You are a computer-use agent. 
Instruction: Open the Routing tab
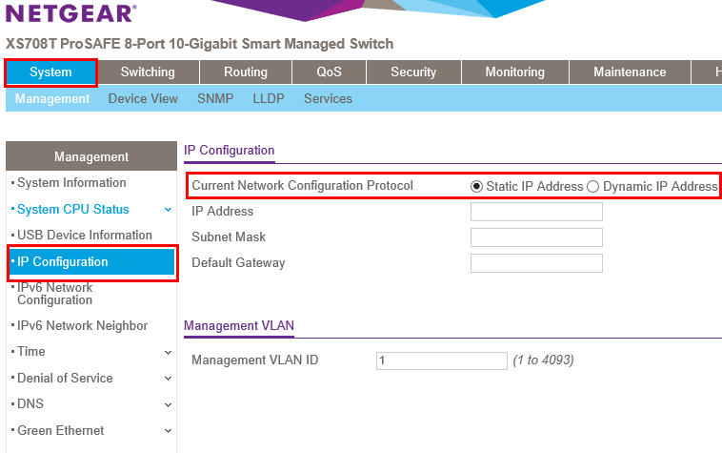pyautogui.click(x=246, y=72)
